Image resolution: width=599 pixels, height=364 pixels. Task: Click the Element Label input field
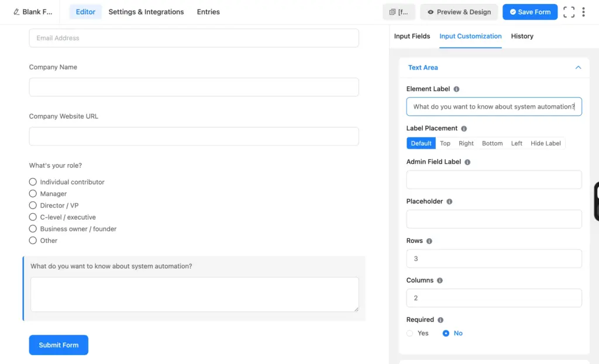[494, 106]
